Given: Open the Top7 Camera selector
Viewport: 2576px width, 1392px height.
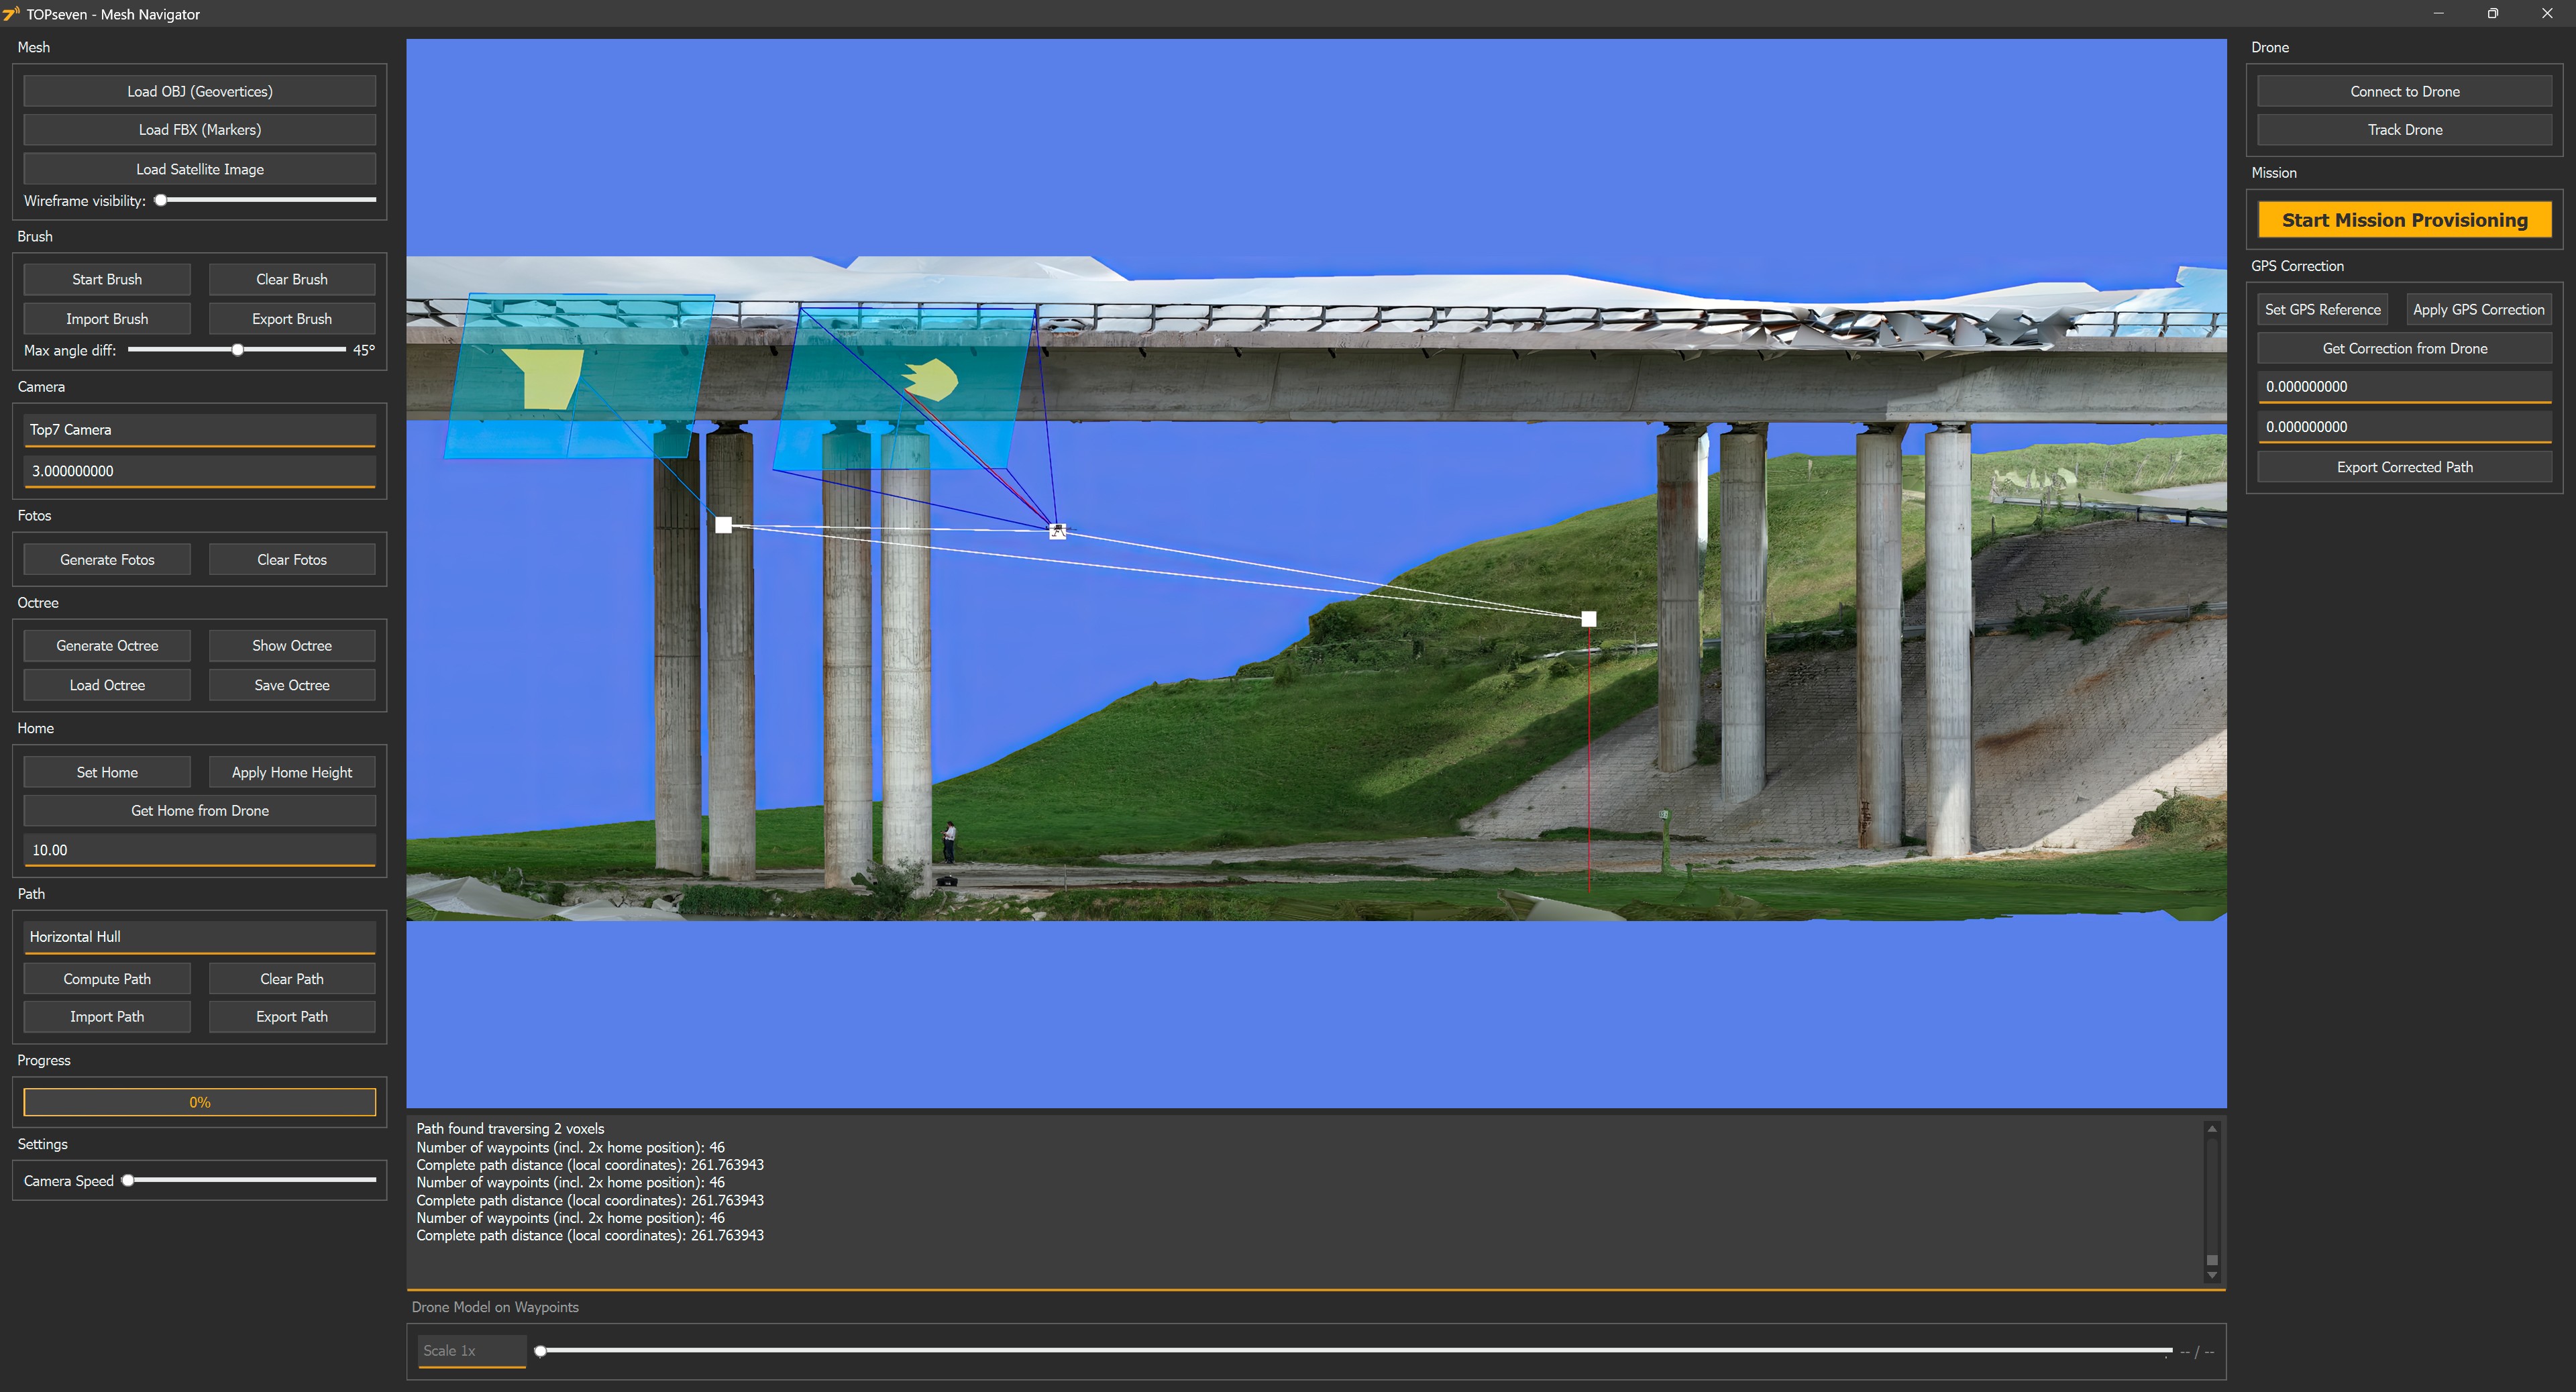Looking at the screenshot, I should click(x=199, y=429).
